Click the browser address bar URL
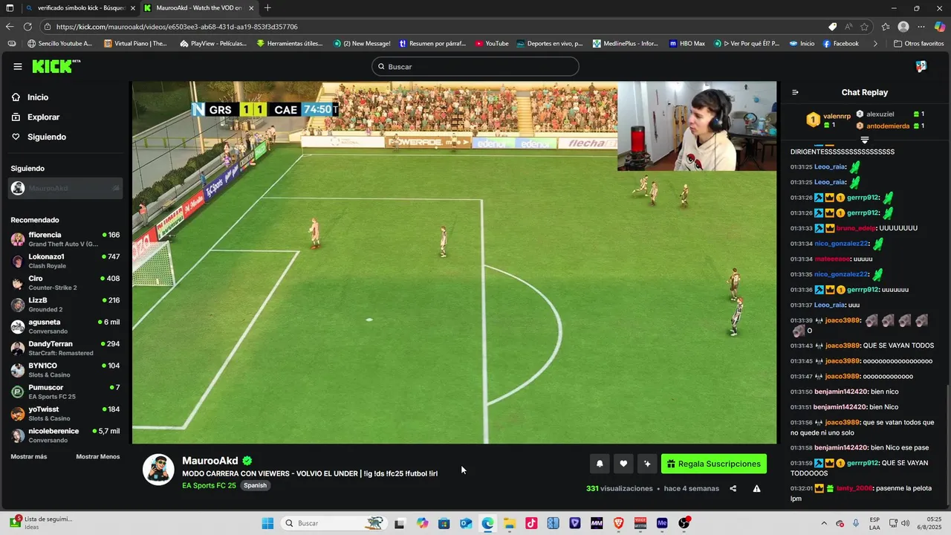Screen dimensions: 951x535 point(177,27)
